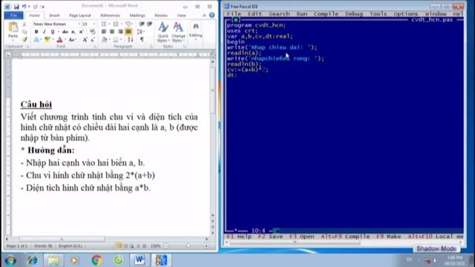Click the highlighted Justify alignment button
The image size is (475, 267).
128,31
